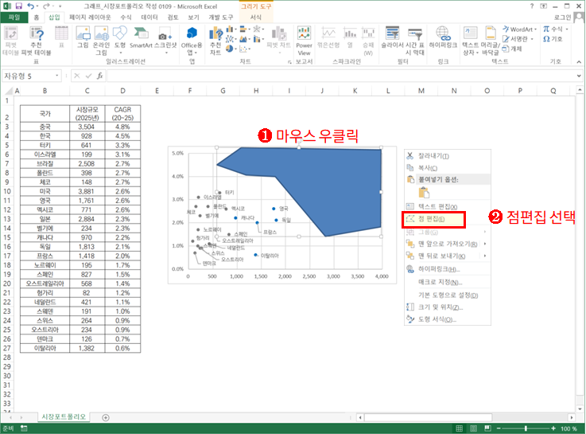The image size is (586, 434).
Task: Expand 맨 앞으로 가져오기 submenu arrow
Action: click(x=485, y=244)
